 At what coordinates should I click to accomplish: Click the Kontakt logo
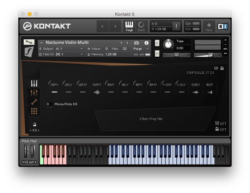47,26
